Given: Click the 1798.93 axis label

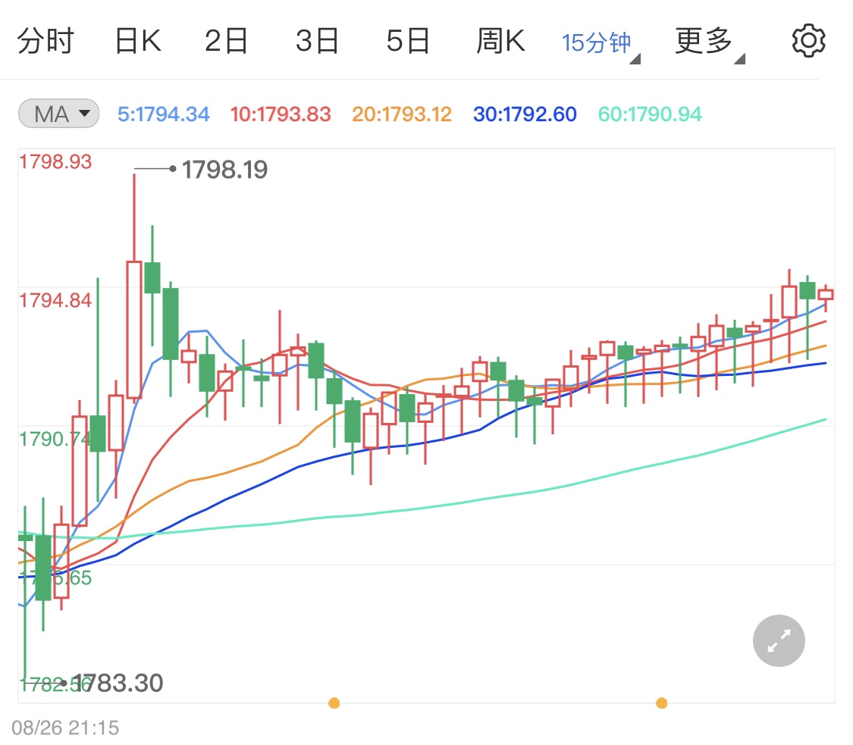Looking at the screenshot, I should click(x=55, y=161).
